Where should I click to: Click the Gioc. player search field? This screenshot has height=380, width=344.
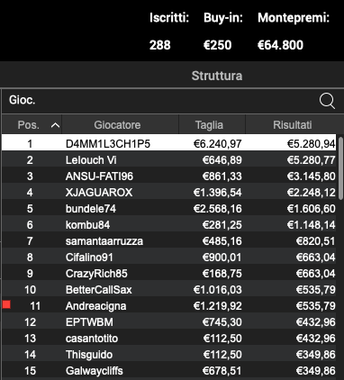pyautogui.click(x=159, y=101)
